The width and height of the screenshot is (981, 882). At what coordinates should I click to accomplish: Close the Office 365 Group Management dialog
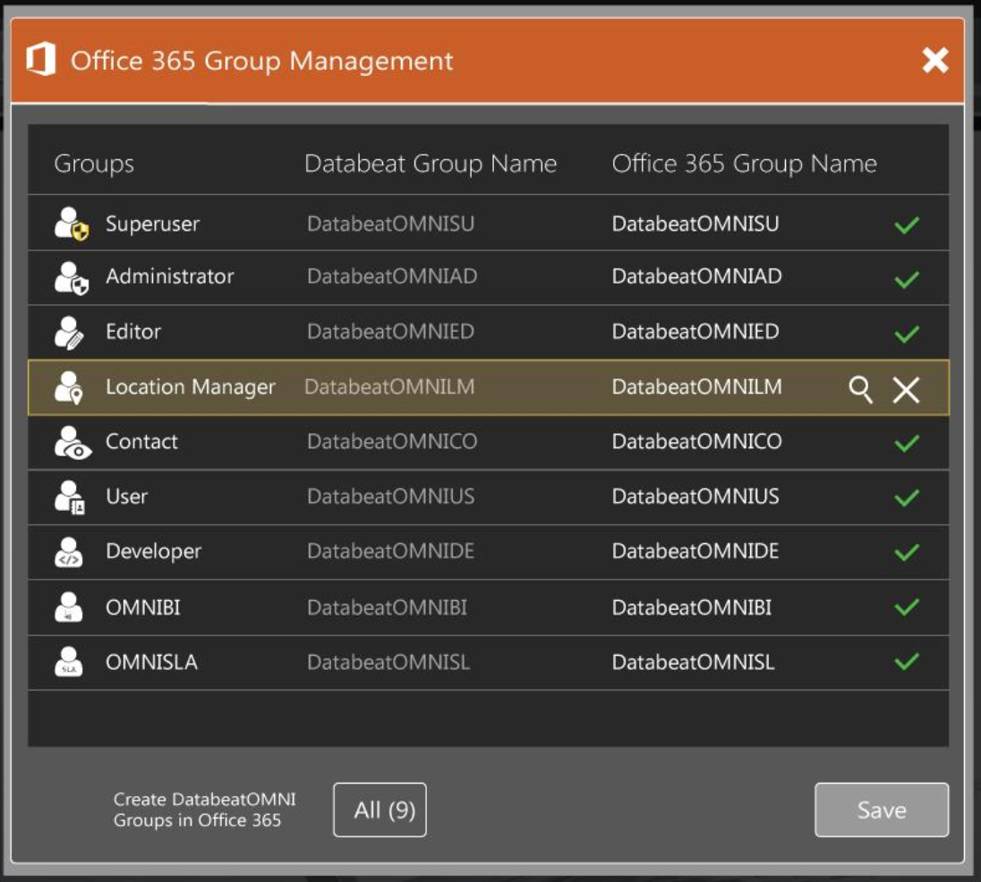click(934, 61)
